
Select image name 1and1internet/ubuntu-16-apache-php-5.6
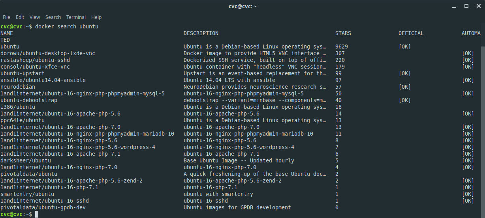60,114
